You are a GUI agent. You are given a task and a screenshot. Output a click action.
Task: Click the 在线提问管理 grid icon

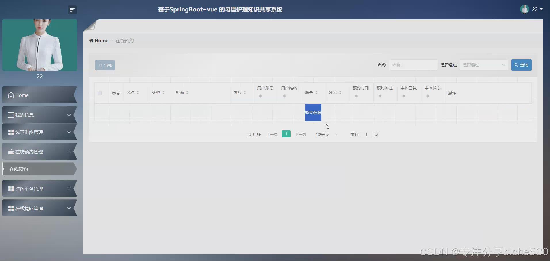[x=11, y=208]
